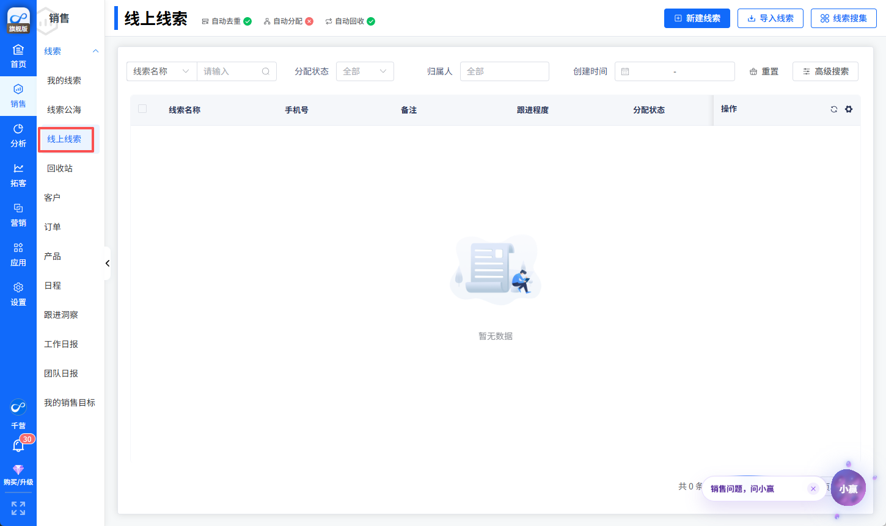Open the 首页 home icon in sidebar

tap(18, 56)
